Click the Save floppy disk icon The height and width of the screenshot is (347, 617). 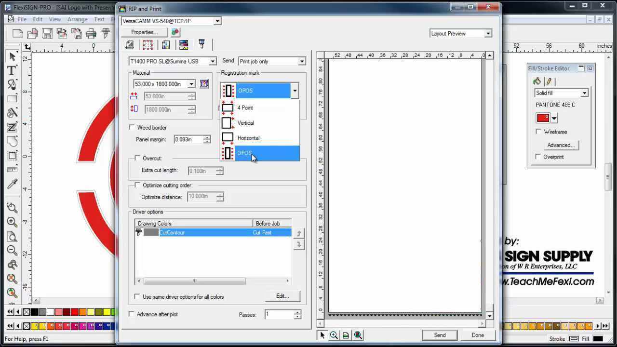pos(47,33)
